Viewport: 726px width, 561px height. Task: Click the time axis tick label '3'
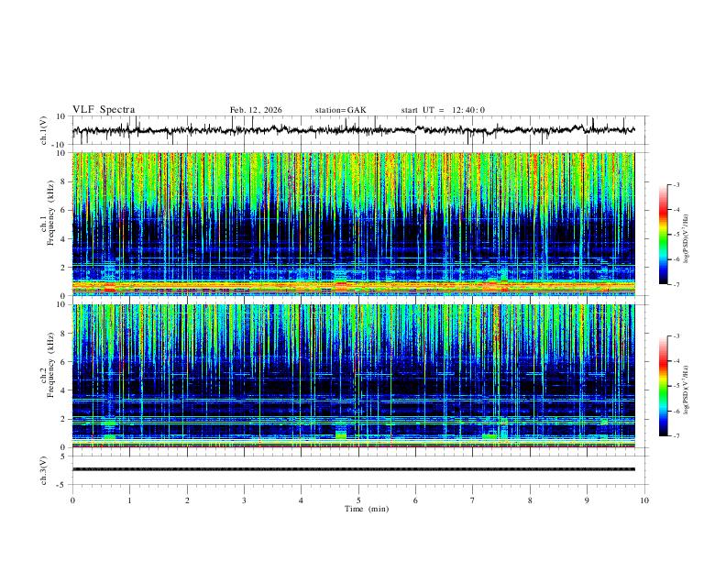[x=244, y=500]
